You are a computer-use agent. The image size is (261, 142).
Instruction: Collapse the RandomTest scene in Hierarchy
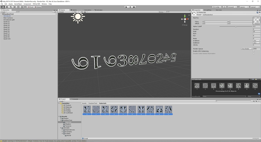[x=1, y=14]
